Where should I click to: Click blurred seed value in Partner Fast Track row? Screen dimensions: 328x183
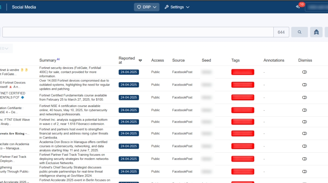coord(206,159)
